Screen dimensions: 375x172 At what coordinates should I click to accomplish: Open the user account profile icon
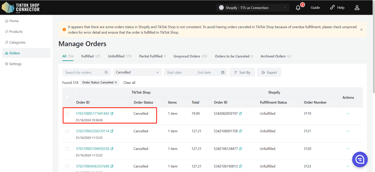(x=357, y=8)
